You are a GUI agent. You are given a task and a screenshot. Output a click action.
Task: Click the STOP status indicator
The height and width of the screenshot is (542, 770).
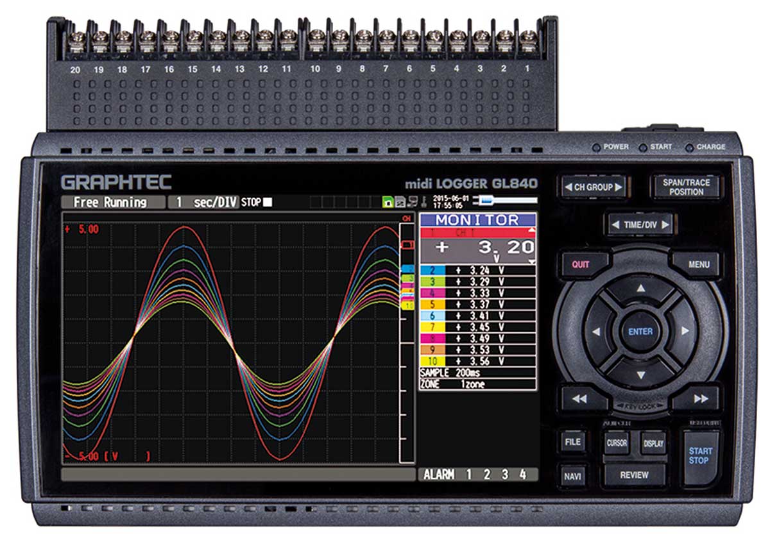[257, 203]
